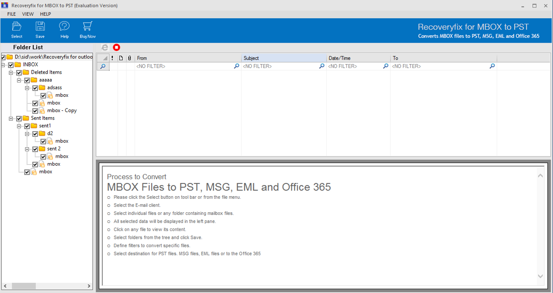This screenshot has width=553, height=293.
Task: Click the greyed-out 'e' icon beside stop
Action: tap(104, 47)
